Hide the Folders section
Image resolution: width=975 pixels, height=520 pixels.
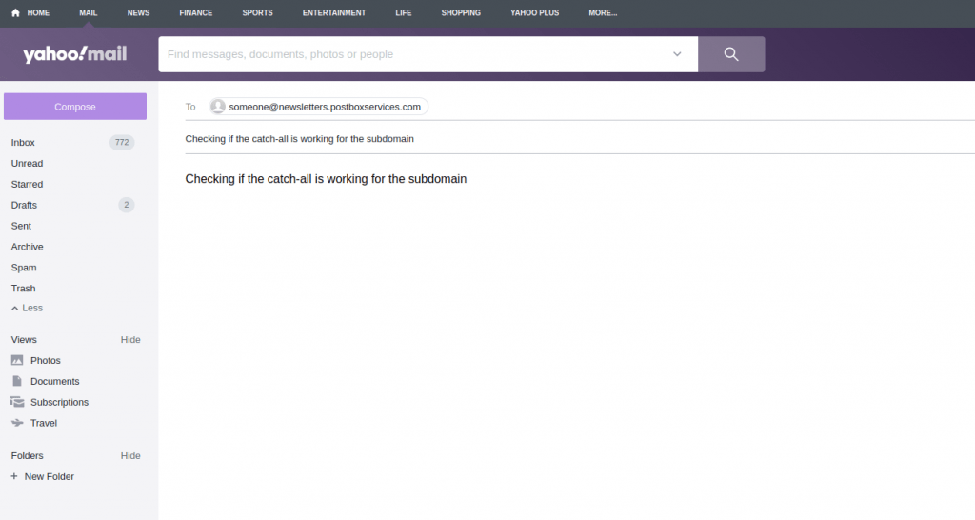(x=130, y=455)
